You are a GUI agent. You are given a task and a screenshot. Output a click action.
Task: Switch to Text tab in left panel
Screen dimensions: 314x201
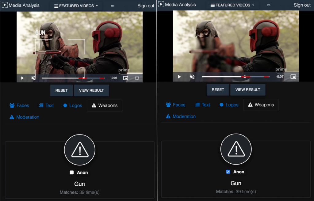click(46, 105)
